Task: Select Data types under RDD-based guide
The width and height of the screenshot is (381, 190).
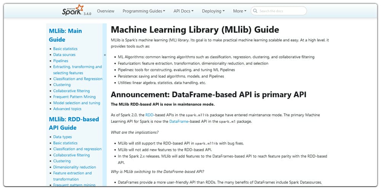Action: [62, 137]
